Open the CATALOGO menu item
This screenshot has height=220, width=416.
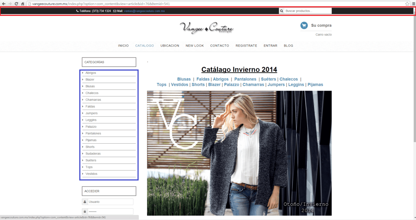coord(144,46)
